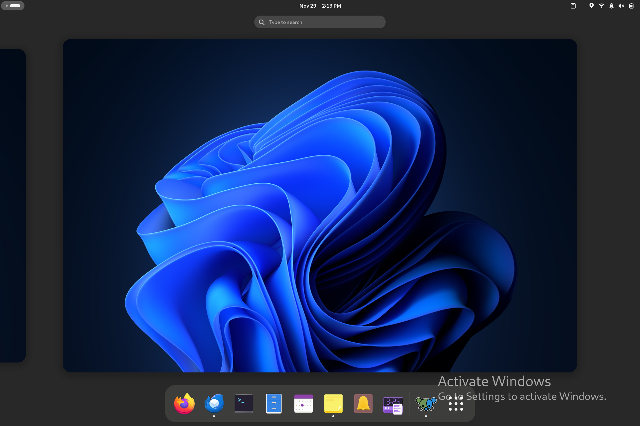
Task: Open the purple clock app icon
Action: point(393,404)
